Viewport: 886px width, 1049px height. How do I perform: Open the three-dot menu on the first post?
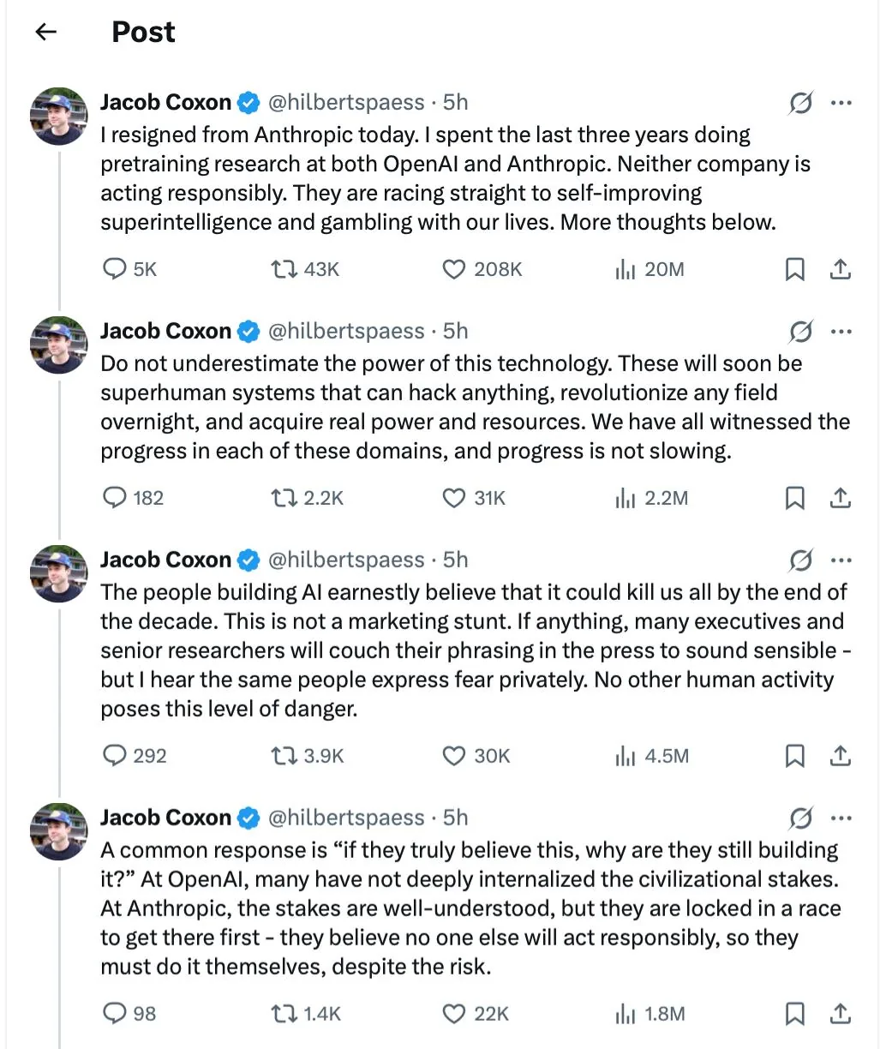point(841,103)
